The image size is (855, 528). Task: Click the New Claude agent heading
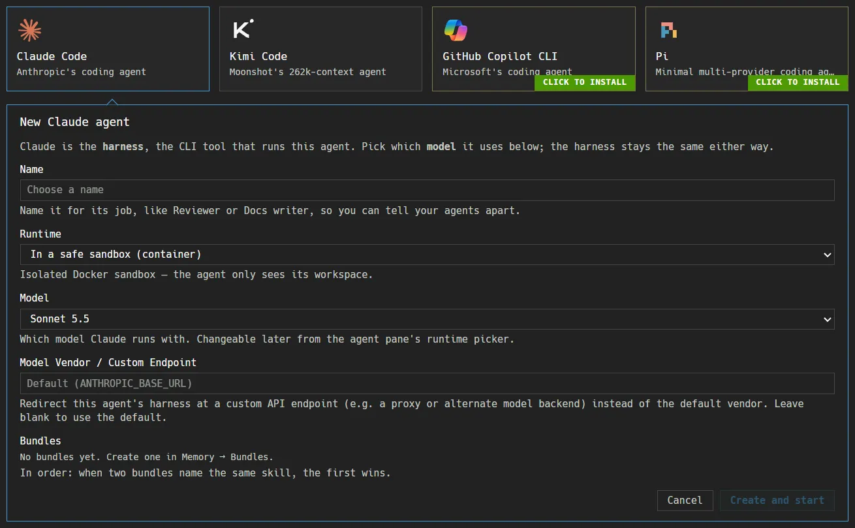coord(74,122)
